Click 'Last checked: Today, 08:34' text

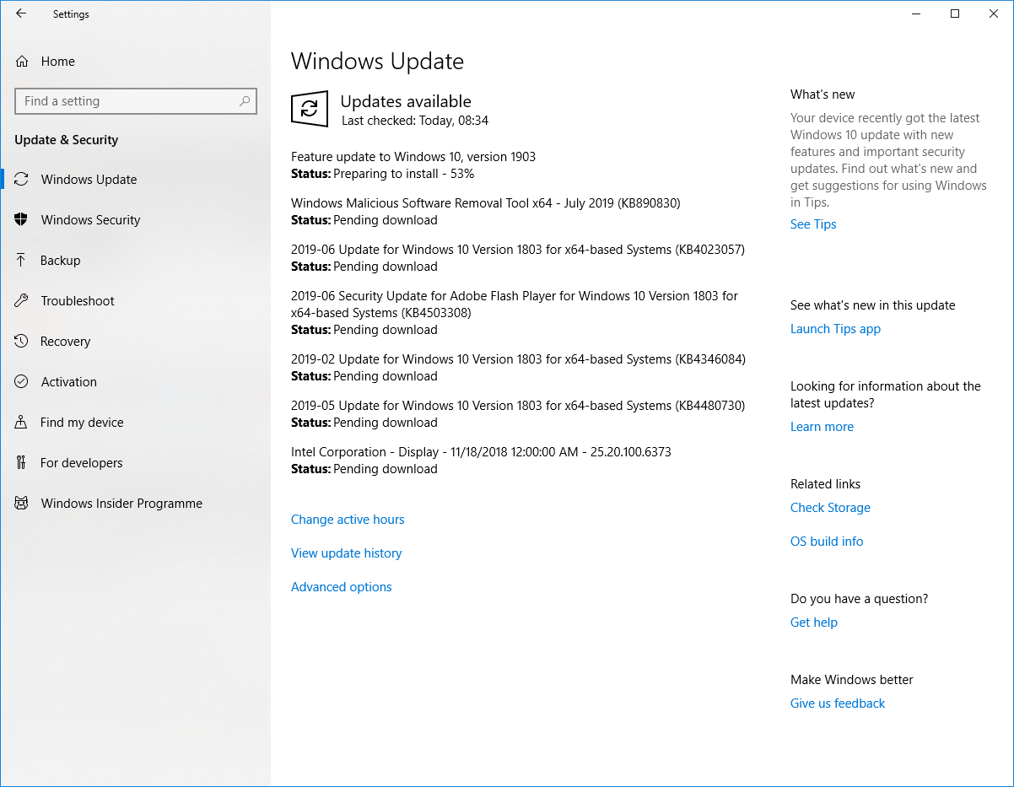pos(415,121)
